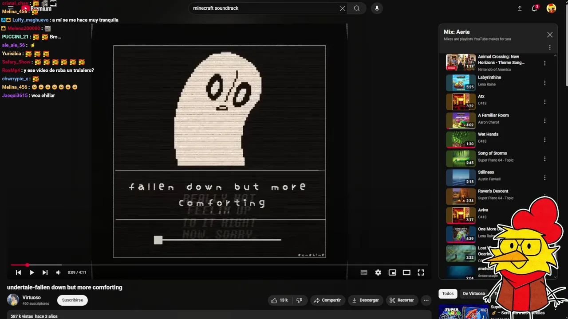Select the Todos filter chip
Viewport: 568px width, 319px height.
(448, 293)
